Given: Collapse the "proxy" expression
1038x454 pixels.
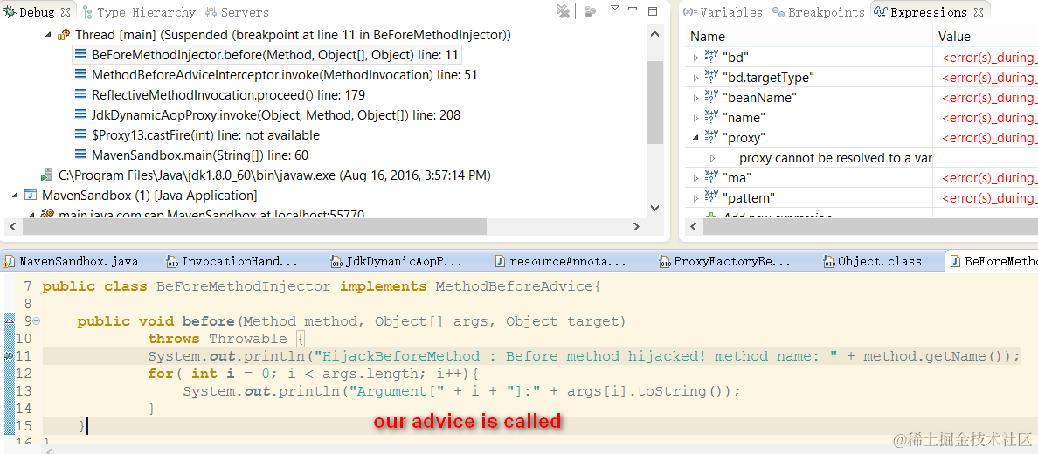Looking at the screenshot, I should [x=695, y=138].
